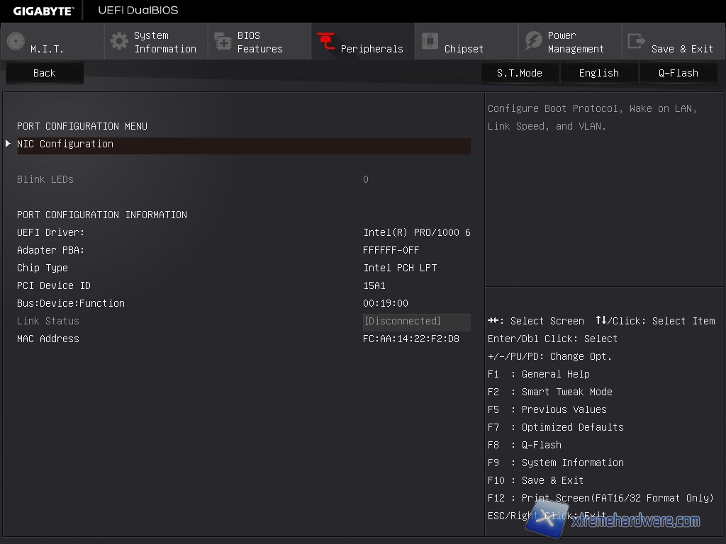
Task: Click the Save & Exit door icon
Action: pyautogui.click(x=637, y=41)
